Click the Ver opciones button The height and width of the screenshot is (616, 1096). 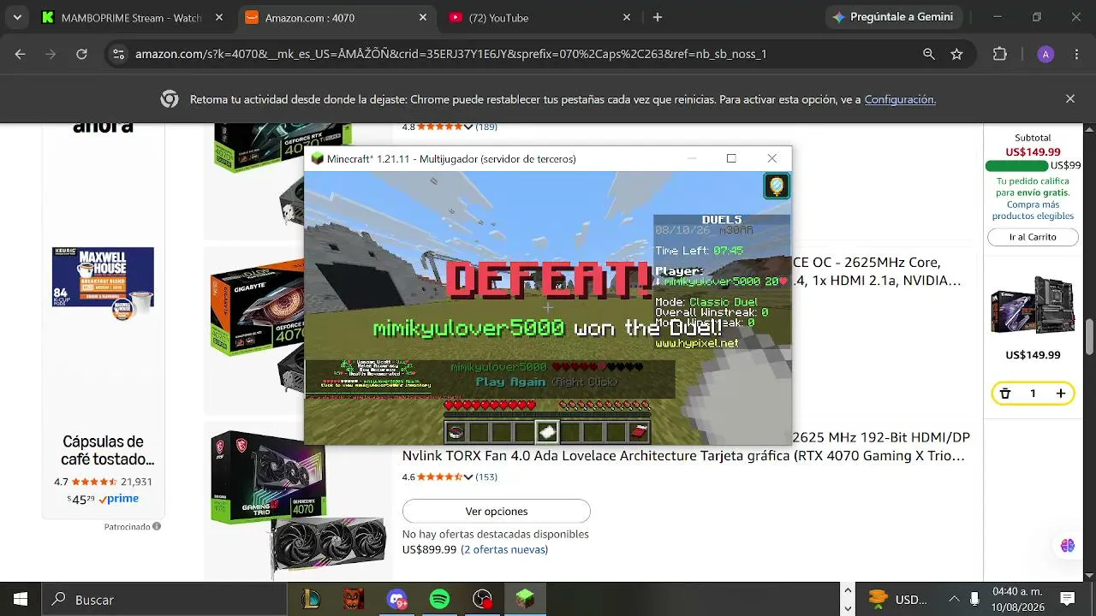point(497,512)
